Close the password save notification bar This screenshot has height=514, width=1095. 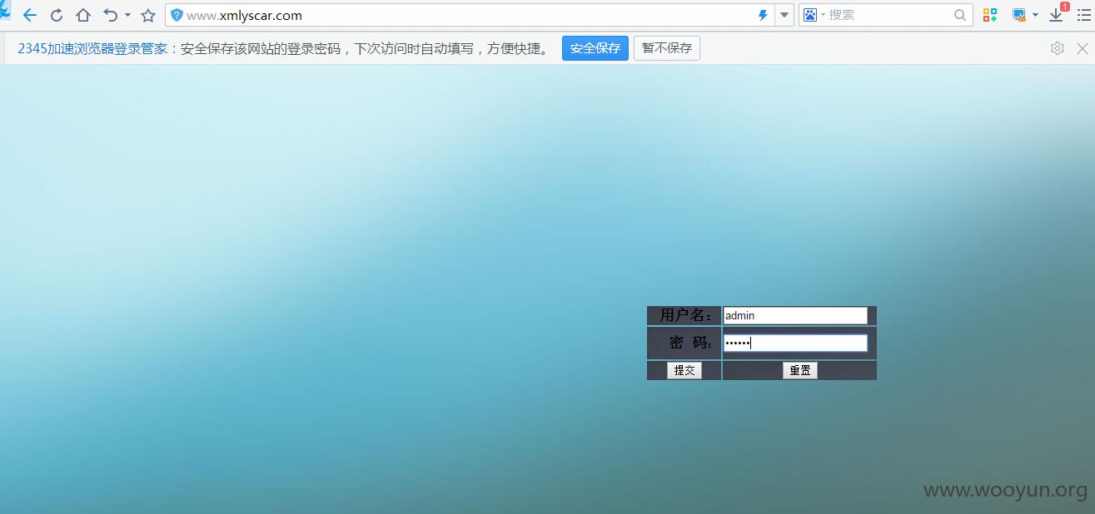click(x=1083, y=48)
